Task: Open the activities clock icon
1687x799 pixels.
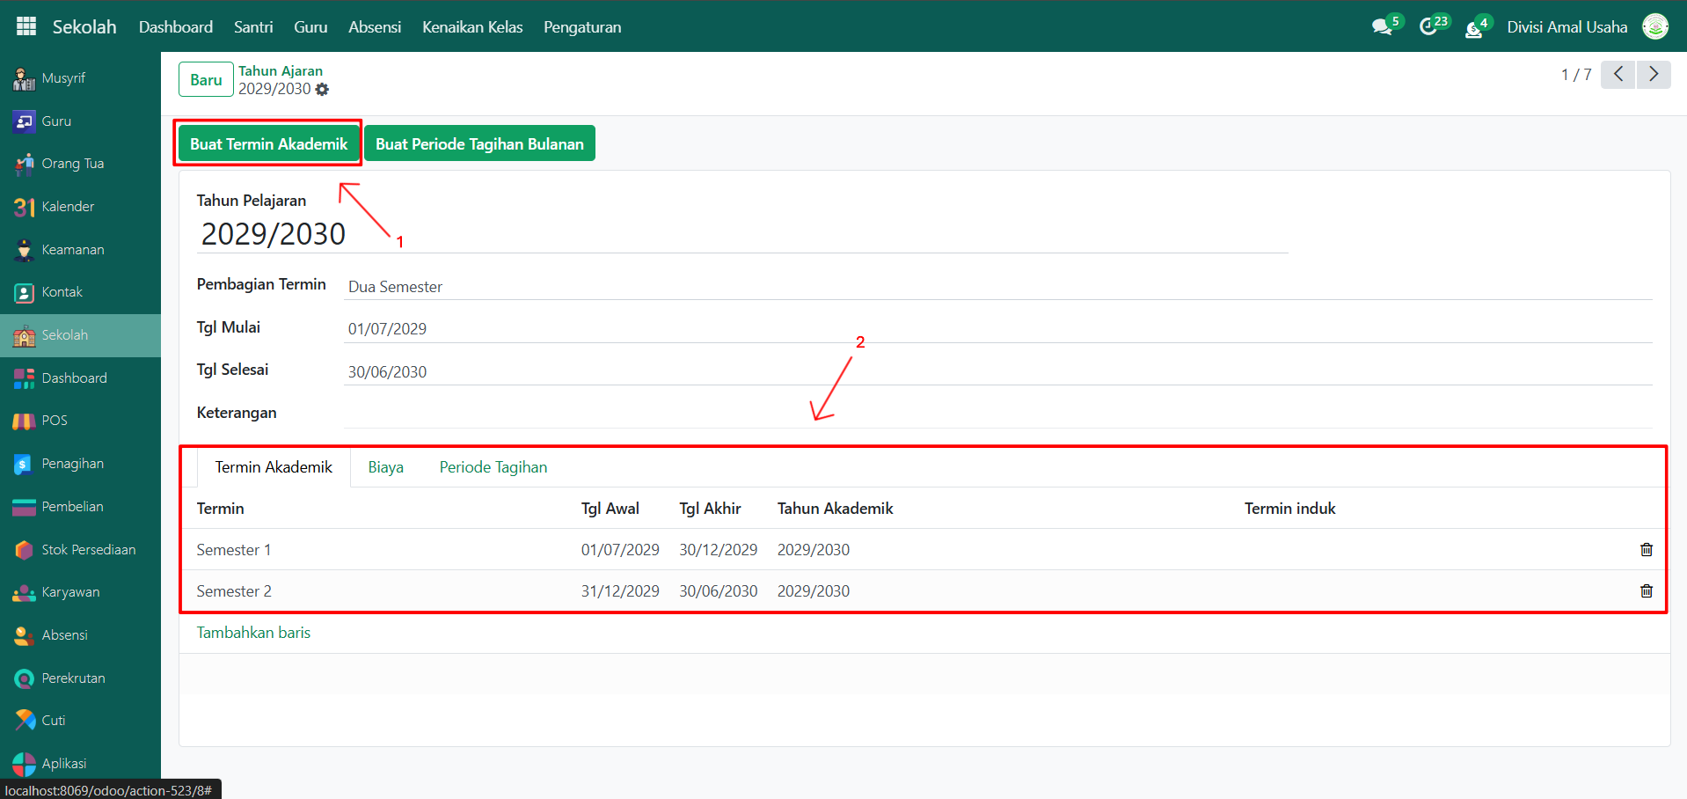Action: pyautogui.click(x=1428, y=27)
